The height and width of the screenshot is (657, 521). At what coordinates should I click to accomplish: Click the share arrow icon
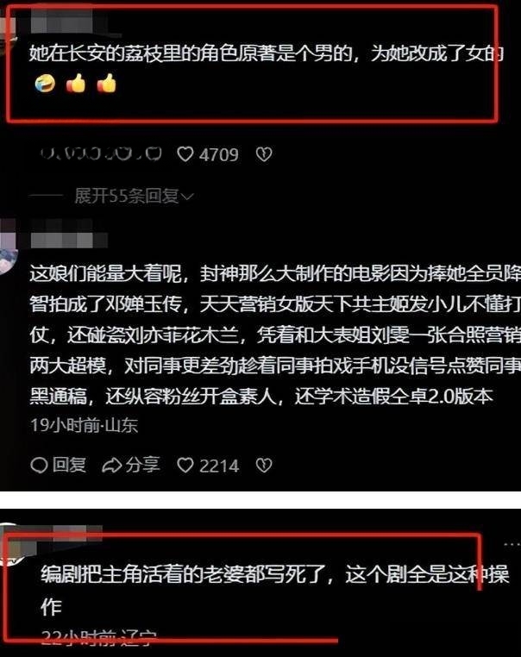(111, 466)
